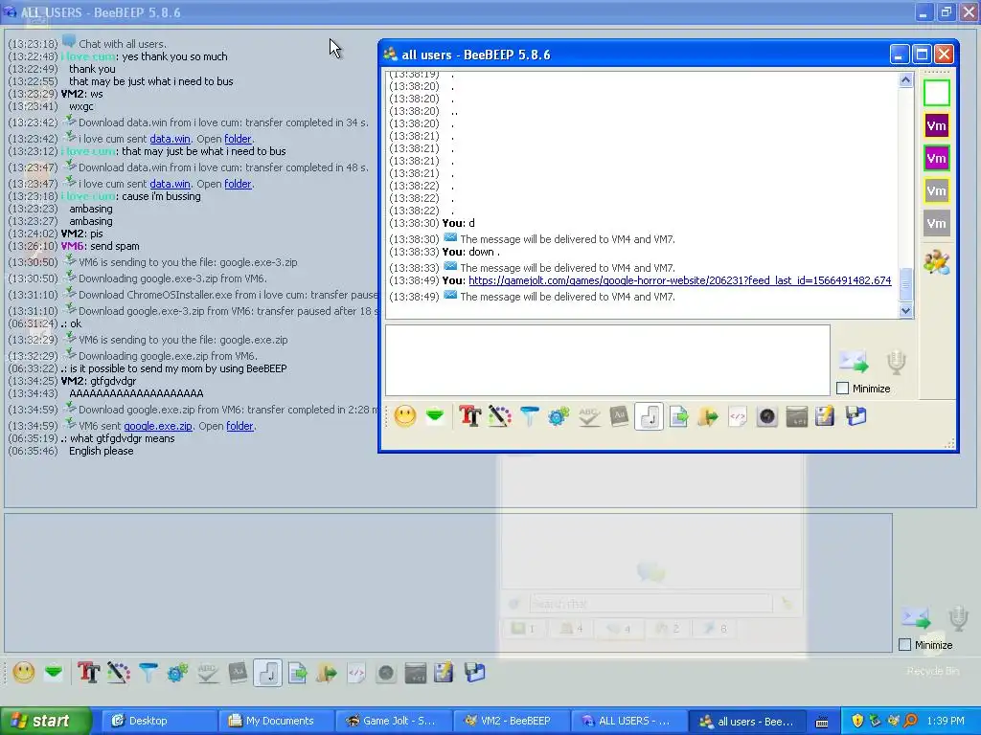The height and width of the screenshot is (735, 981).
Task: Click message input area of background ALL USERS window
Action: tap(448, 583)
